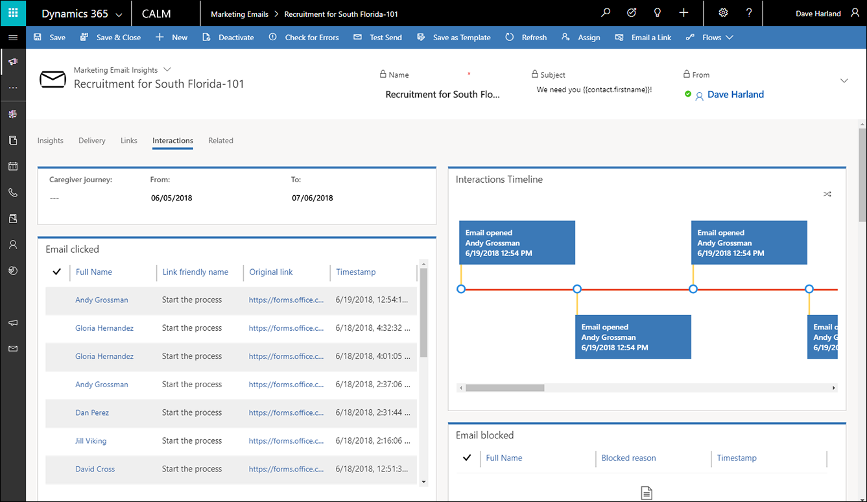Click the documents sidebar icon
The height and width of the screenshot is (502, 867).
click(x=13, y=140)
